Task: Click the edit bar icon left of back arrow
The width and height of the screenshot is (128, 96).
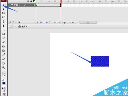Action: point(10,26)
